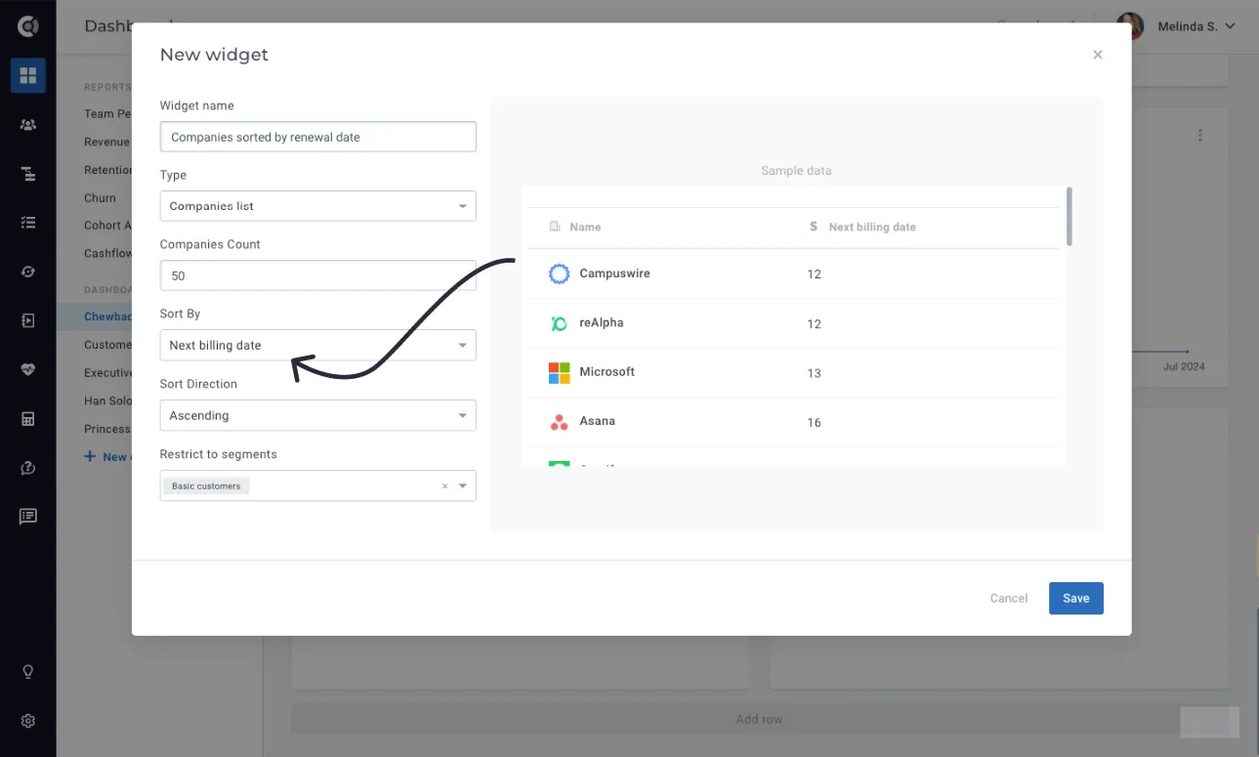Open the Customers people icon in sidebar

point(27,125)
